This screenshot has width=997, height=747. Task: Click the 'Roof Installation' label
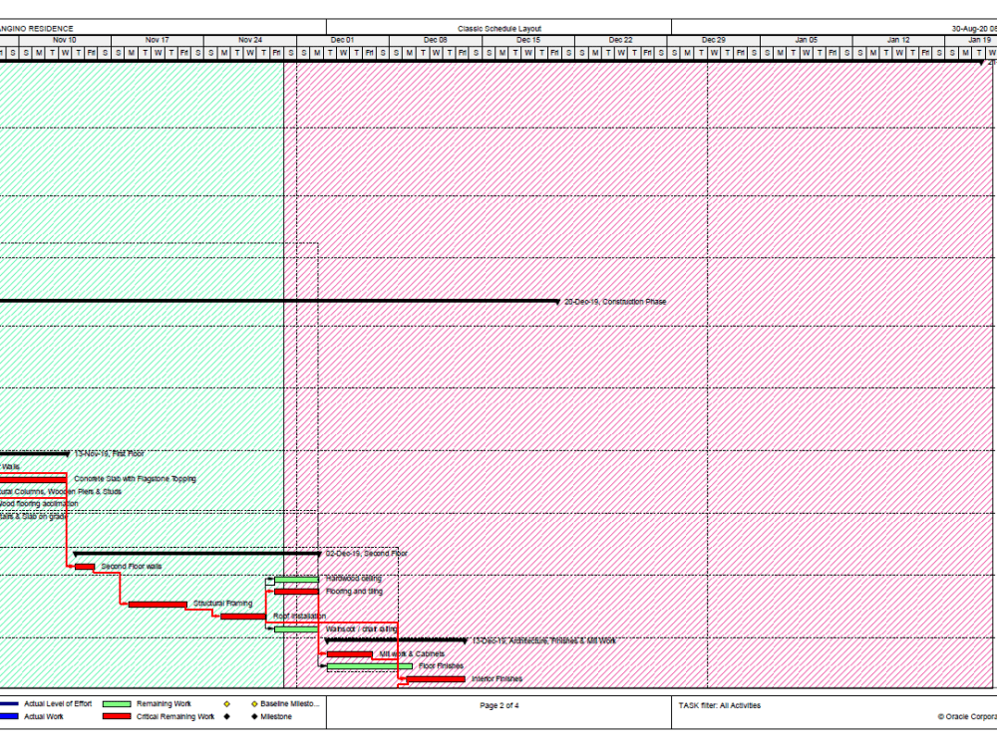point(299,617)
